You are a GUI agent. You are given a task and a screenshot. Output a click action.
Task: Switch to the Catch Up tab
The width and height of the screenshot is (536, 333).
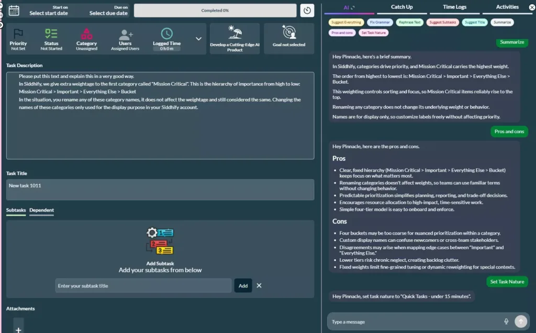401,7
